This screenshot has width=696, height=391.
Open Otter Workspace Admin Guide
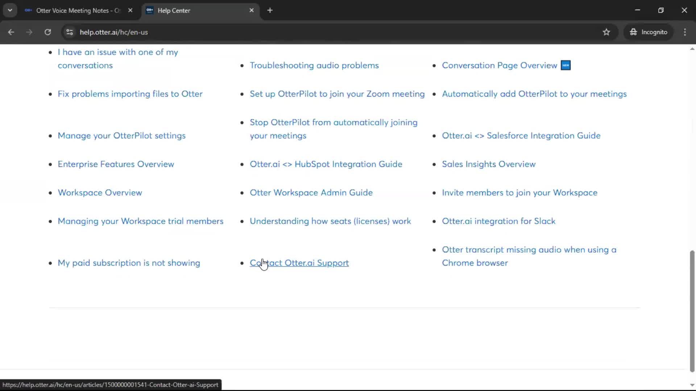pyautogui.click(x=311, y=193)
